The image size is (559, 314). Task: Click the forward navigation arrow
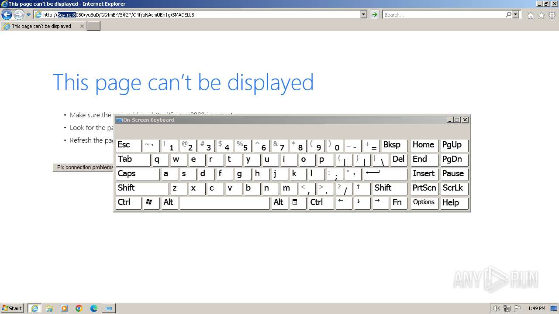[x=19, y=15]
